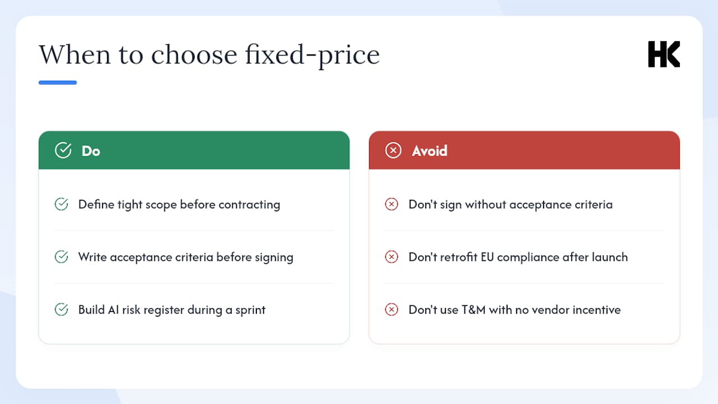
Task: Select the check icon beside 'Build AI risk register'
Action: [61, 310]
